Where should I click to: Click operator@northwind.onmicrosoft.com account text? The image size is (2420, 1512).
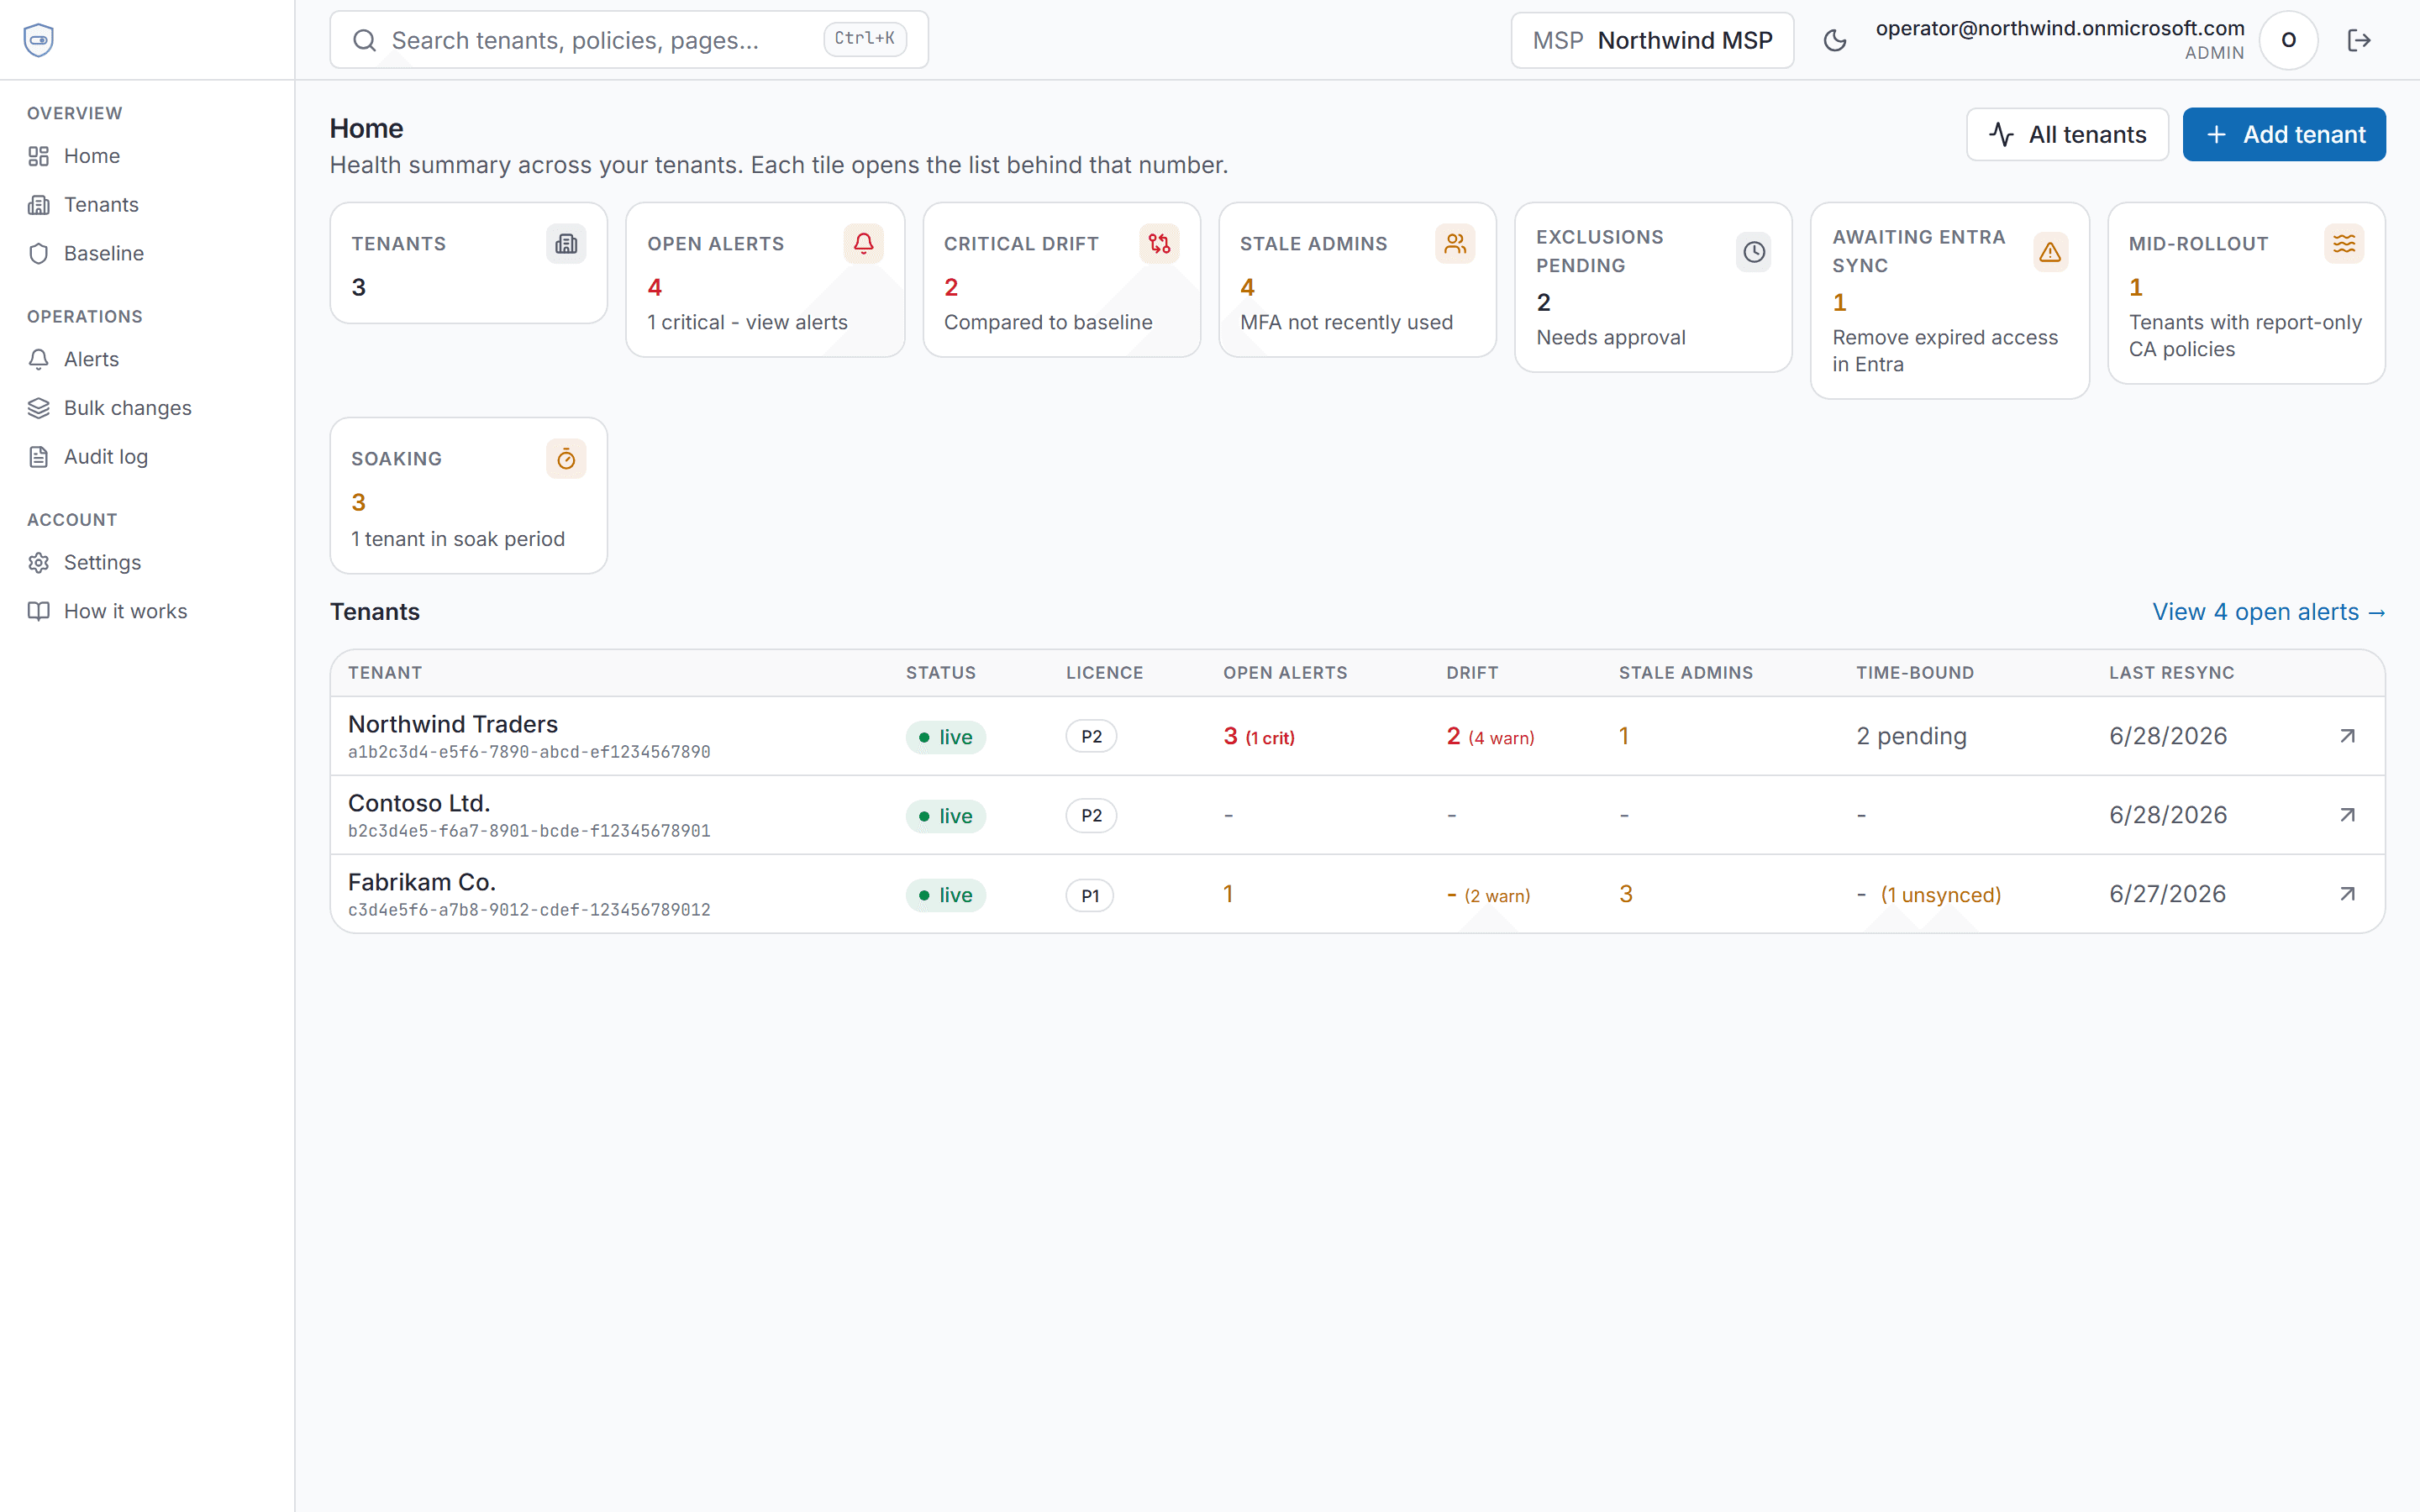coord(2060,28)
